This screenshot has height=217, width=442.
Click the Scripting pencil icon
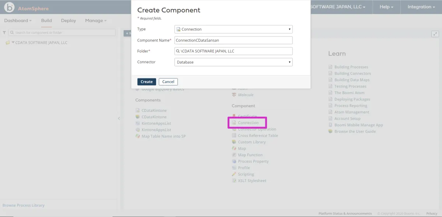(234, 174)
